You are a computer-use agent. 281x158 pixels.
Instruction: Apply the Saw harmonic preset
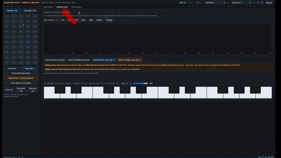click(91, 20)
